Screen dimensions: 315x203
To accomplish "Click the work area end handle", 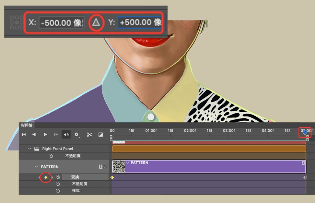I will point(308,138).
